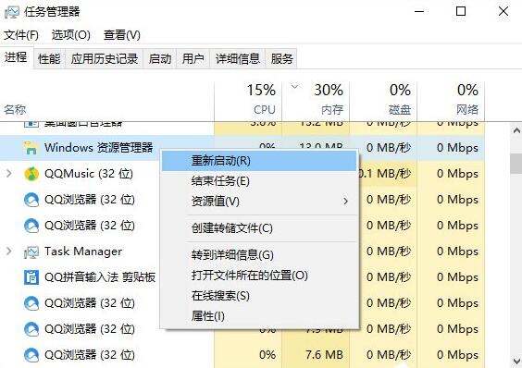
Task: Click the vertical scrollbar thumb
Action: point(516,164)
